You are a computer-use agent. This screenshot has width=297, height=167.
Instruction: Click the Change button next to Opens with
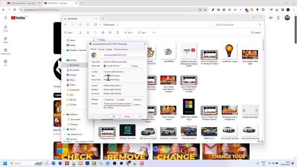pyautogui.click(x=135, y=66)
